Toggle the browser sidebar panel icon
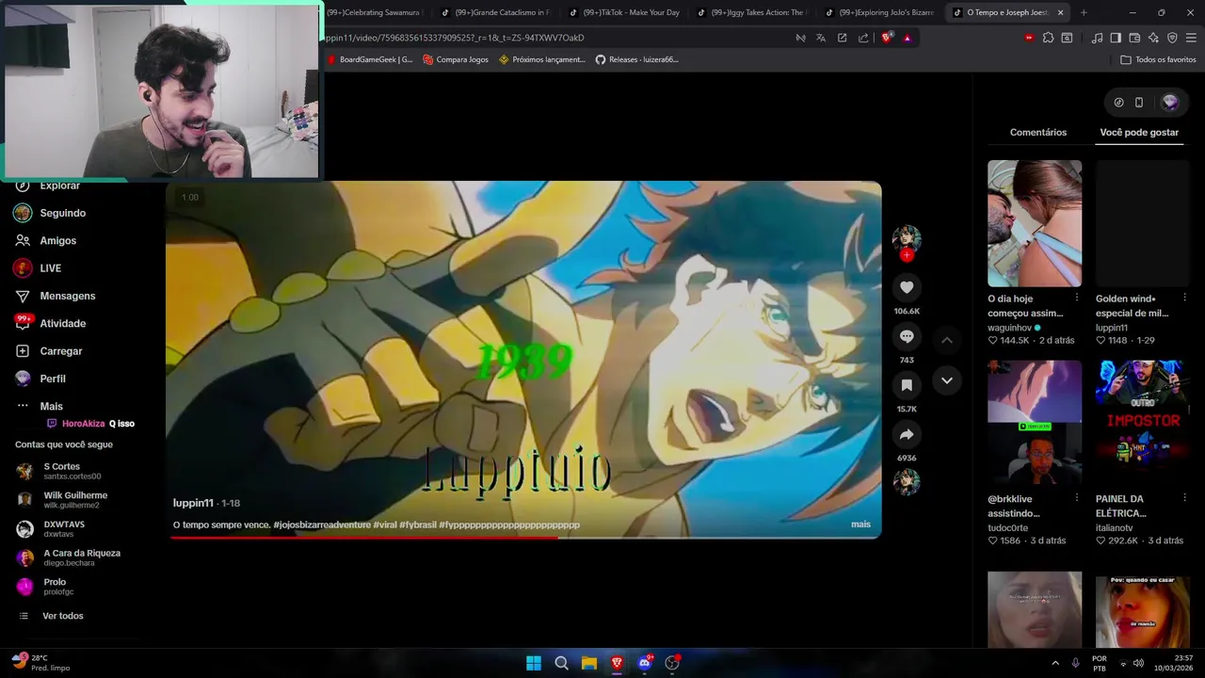1205x678 pixels. (1116, 38)
